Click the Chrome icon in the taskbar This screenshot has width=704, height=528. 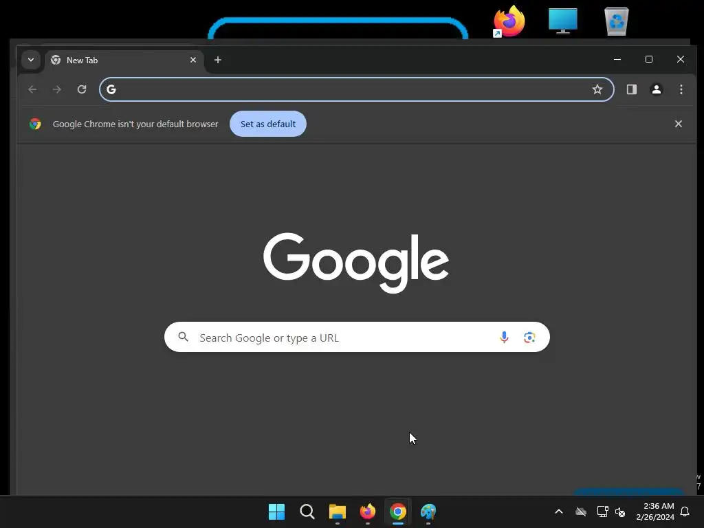click(398, 511)
